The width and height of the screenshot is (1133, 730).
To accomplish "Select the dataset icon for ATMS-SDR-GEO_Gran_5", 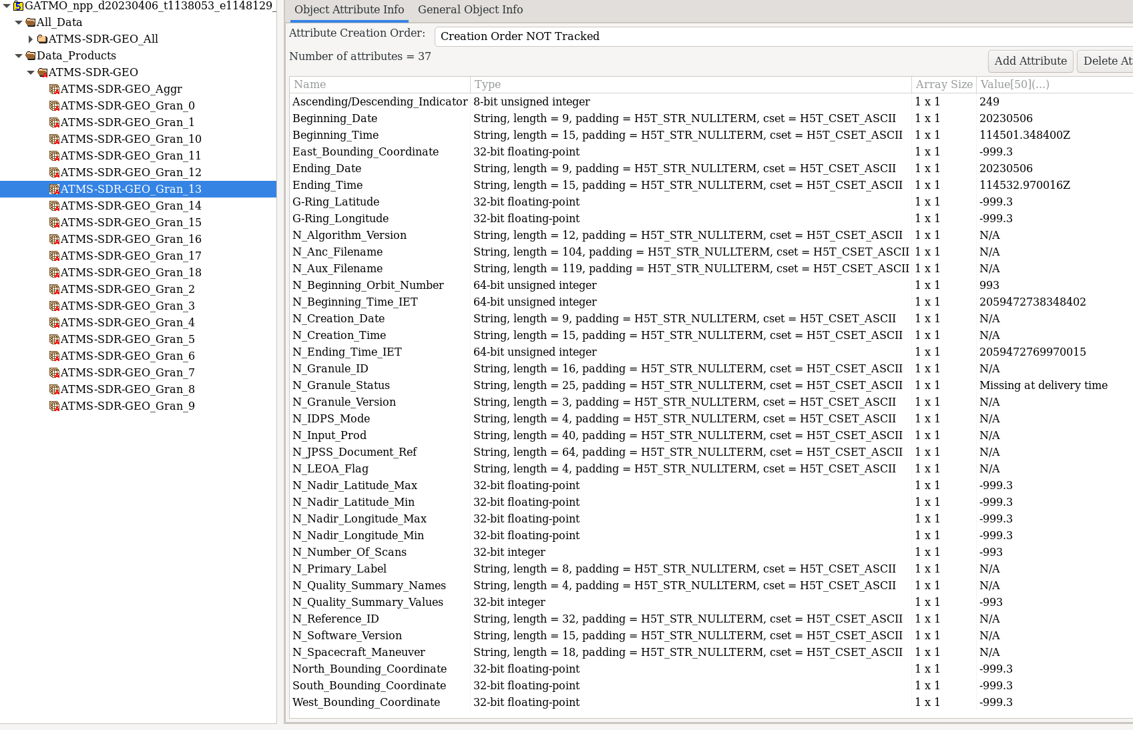I will (55, 339).
